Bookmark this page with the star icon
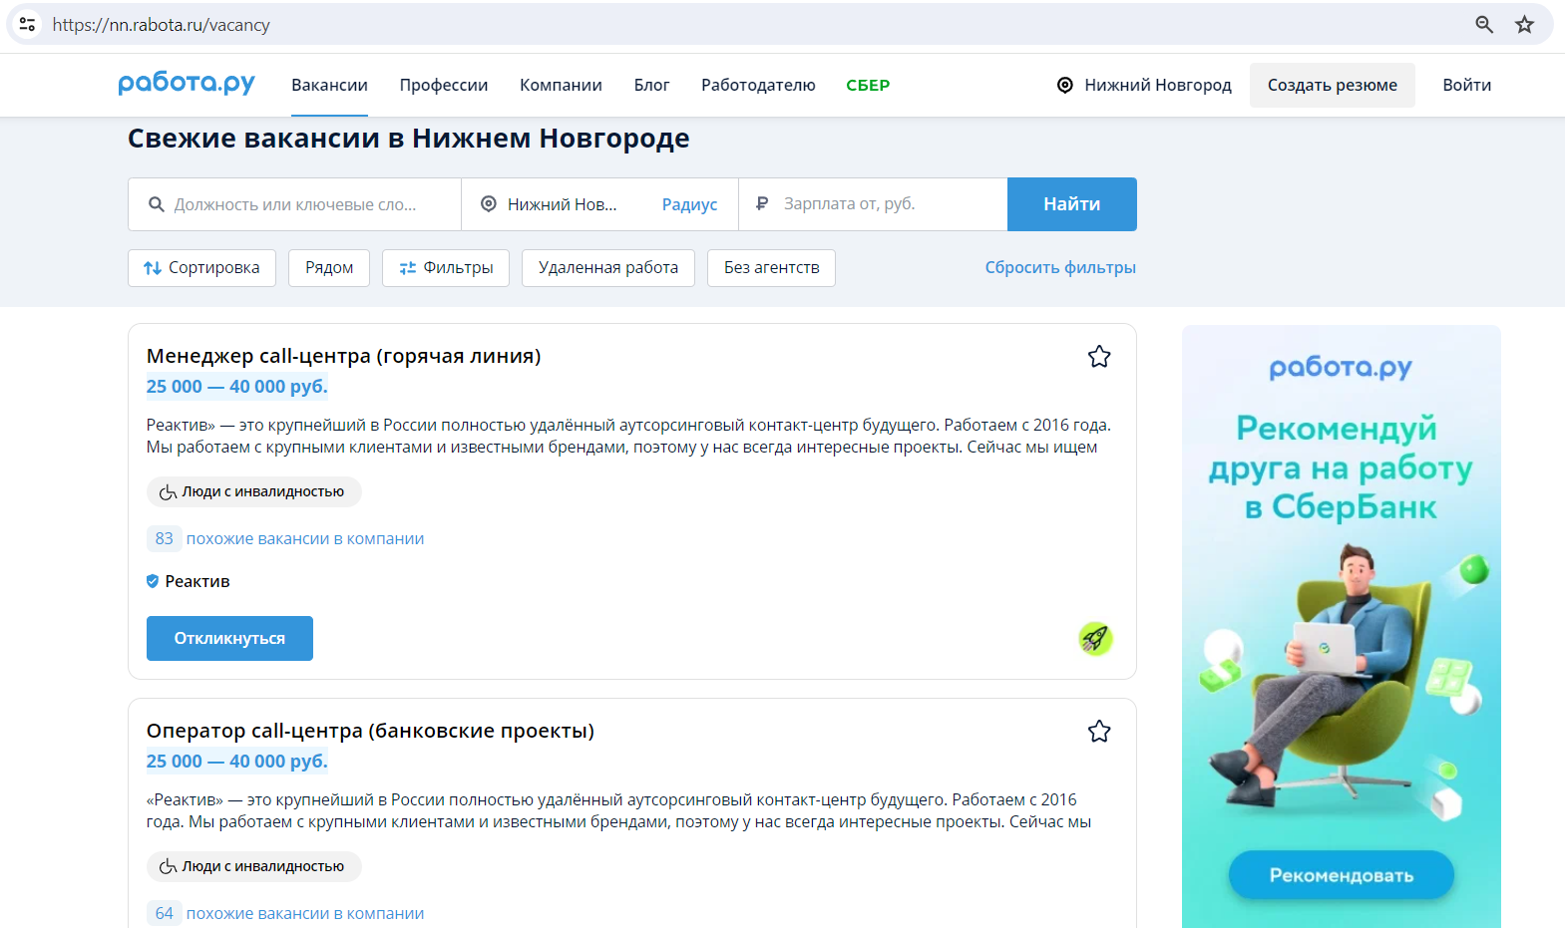 click(1524, 25)
